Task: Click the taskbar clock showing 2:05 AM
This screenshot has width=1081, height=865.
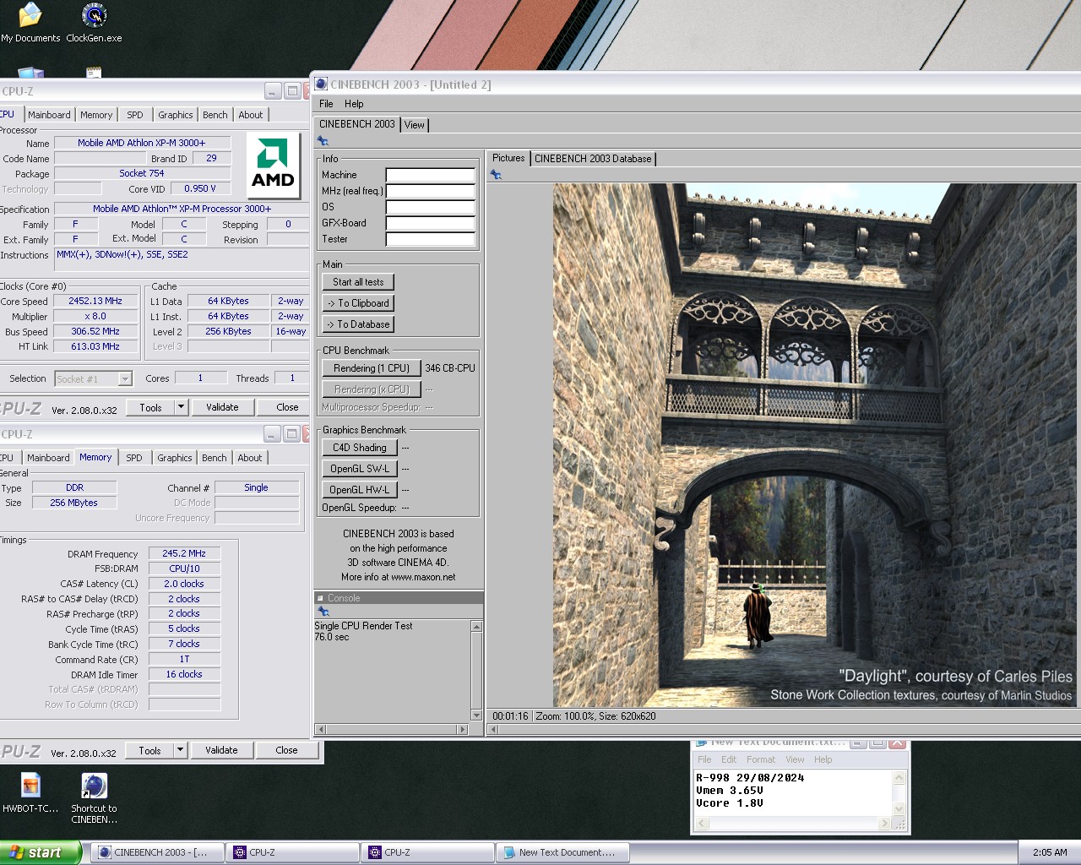Action: click(1050, 852)
